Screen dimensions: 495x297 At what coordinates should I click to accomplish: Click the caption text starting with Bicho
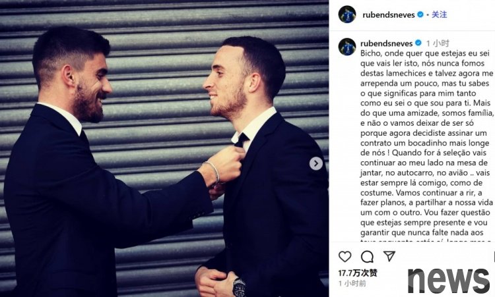tap(427, 143)
